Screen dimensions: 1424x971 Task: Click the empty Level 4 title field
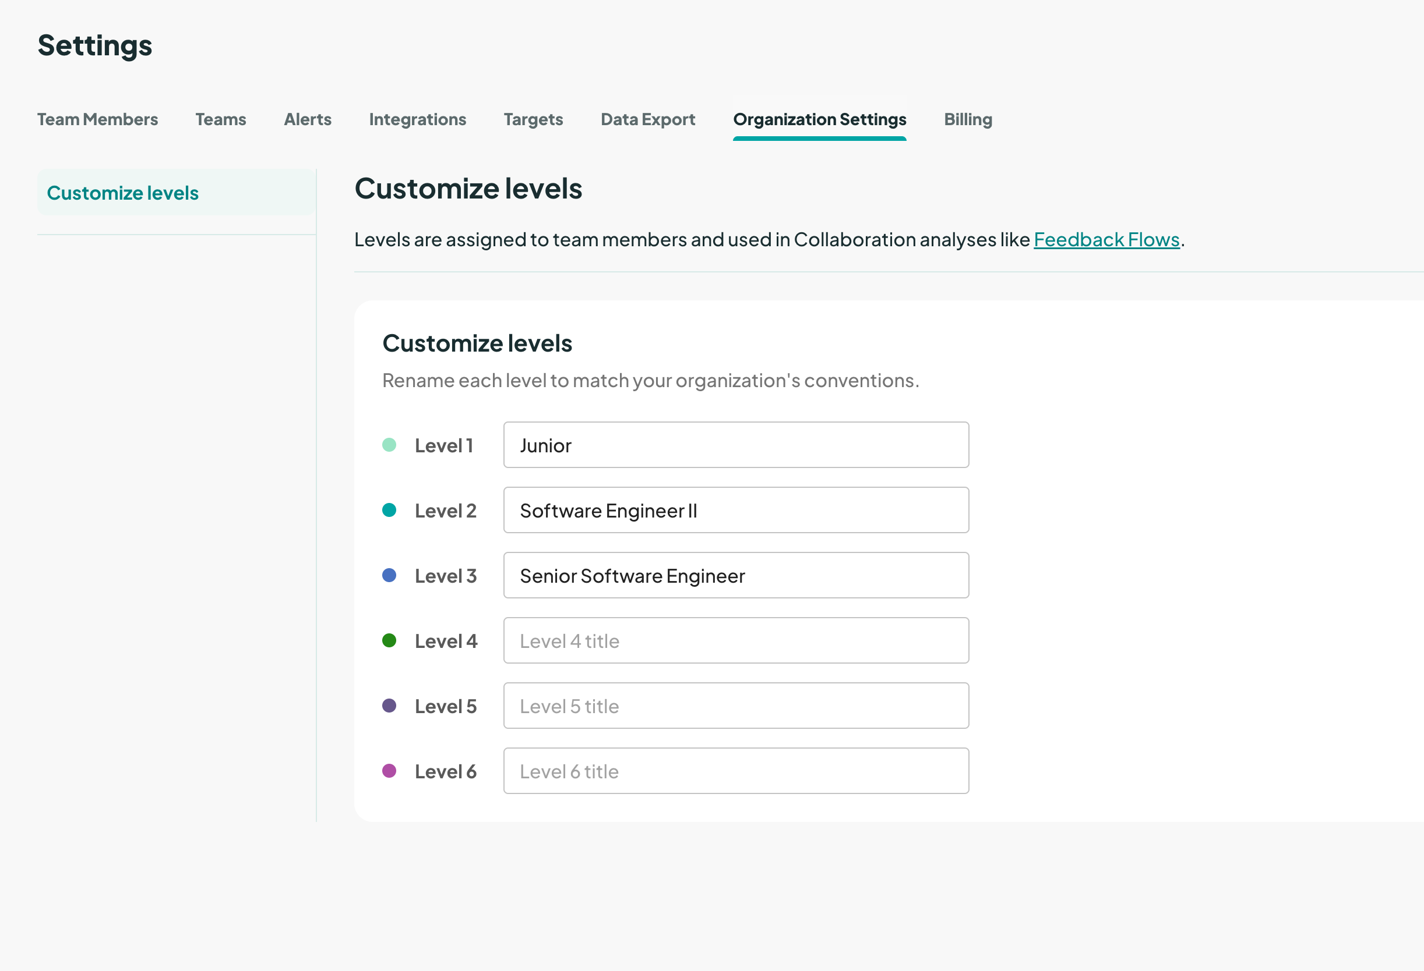click(735, 640)
